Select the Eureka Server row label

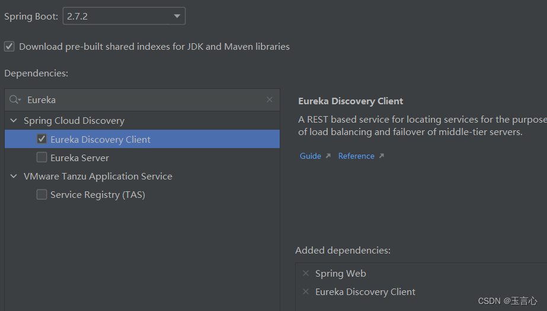79,158
